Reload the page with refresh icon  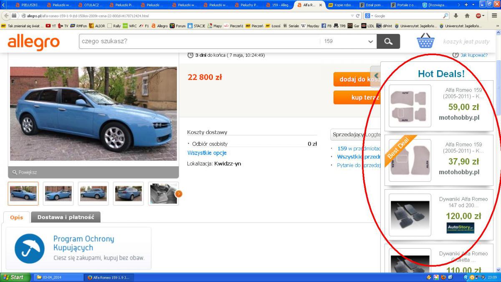coord(358,16)
